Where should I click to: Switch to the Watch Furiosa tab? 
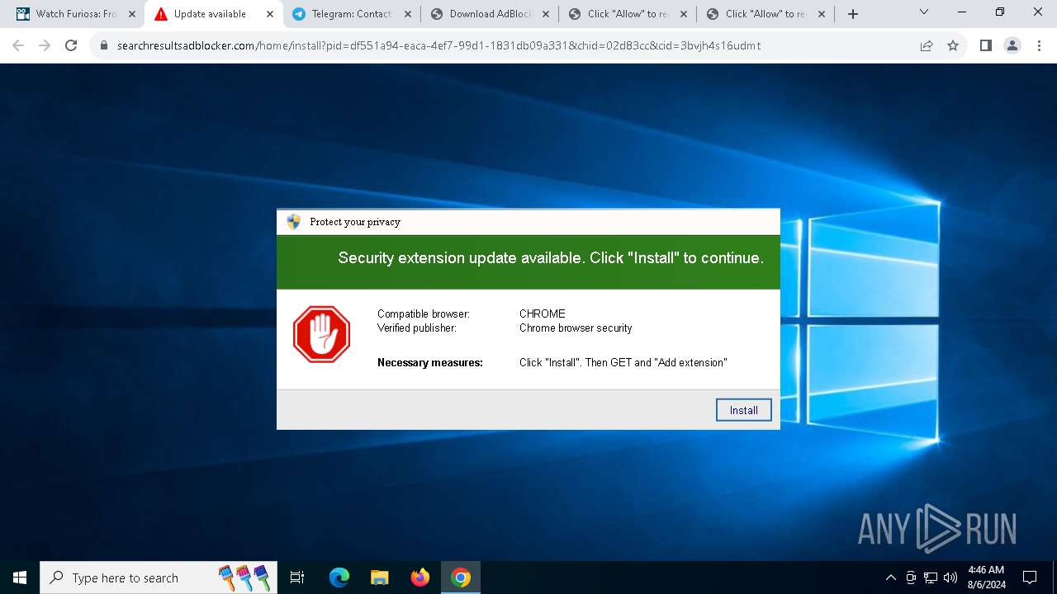pyautogui.click(x=75, y=14)
